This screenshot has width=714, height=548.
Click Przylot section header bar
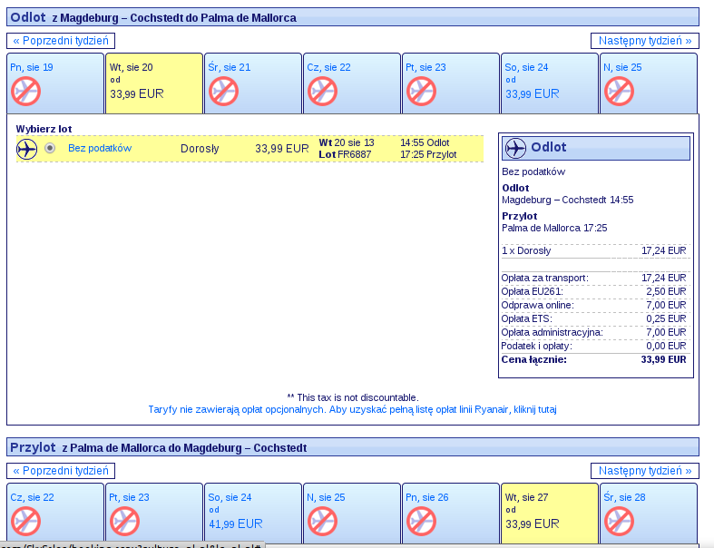click(353, 447)
